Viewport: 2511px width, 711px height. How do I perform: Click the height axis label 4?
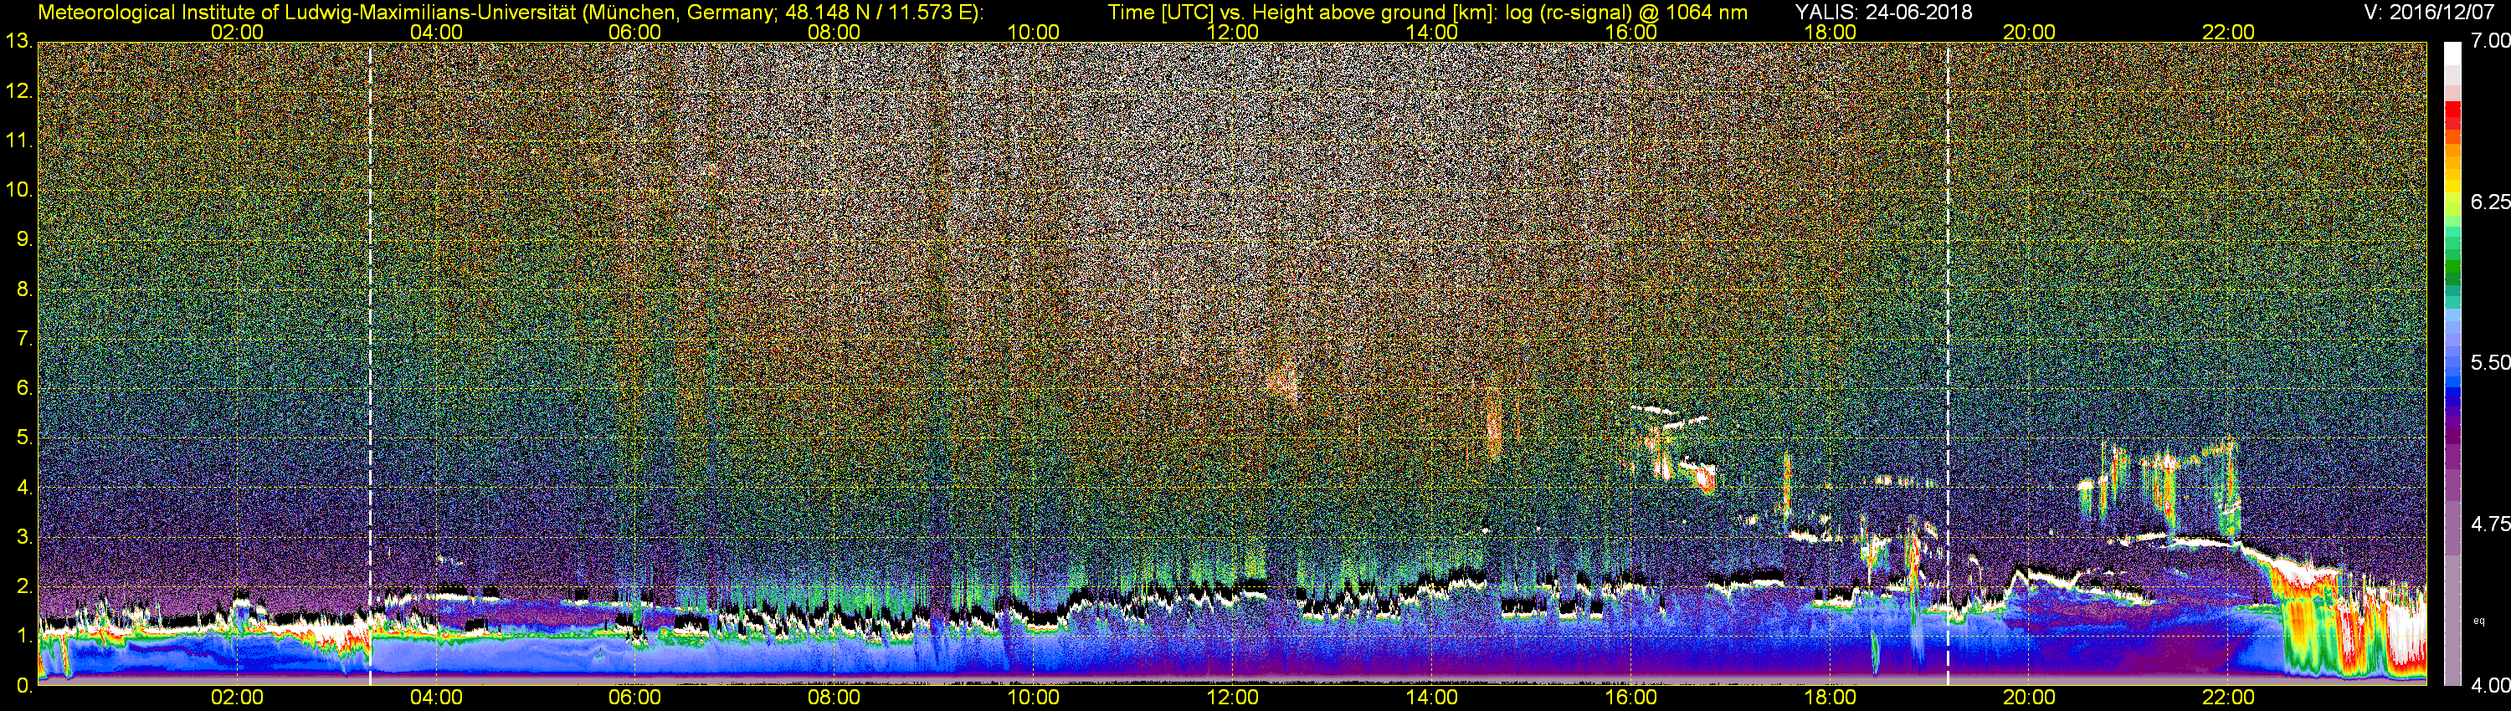(x=24, y=488)
